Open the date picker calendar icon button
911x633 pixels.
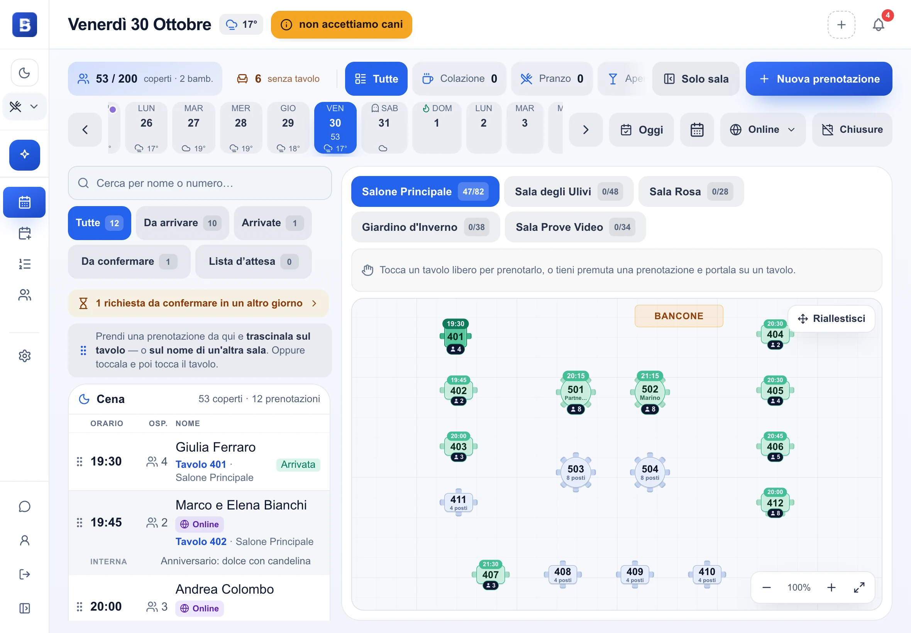point(697,130)
